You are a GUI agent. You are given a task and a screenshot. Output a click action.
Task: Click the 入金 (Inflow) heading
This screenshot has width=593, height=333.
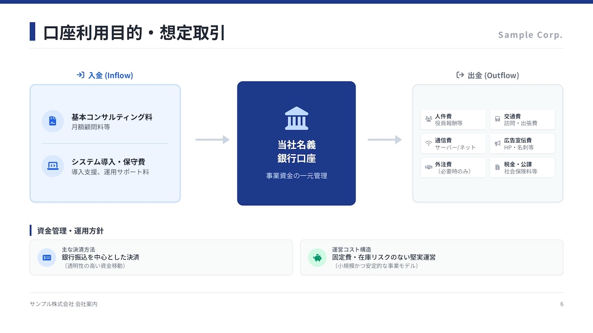(110, 75)
